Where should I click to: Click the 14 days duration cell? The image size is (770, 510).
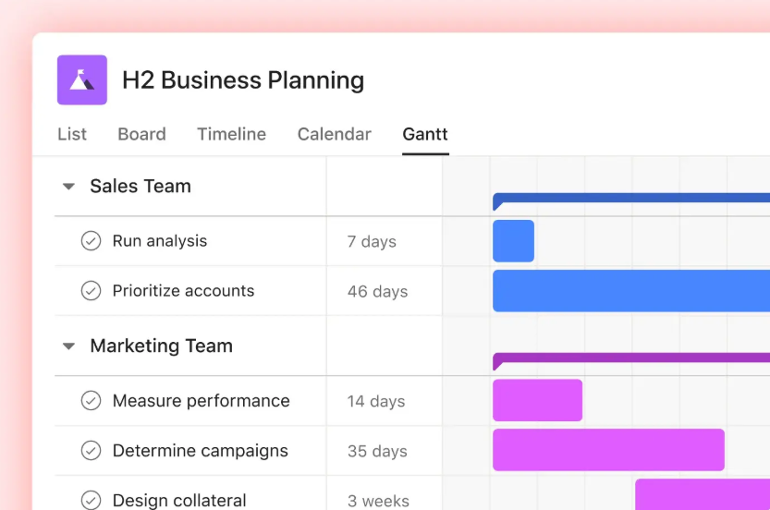pos(376,401)
